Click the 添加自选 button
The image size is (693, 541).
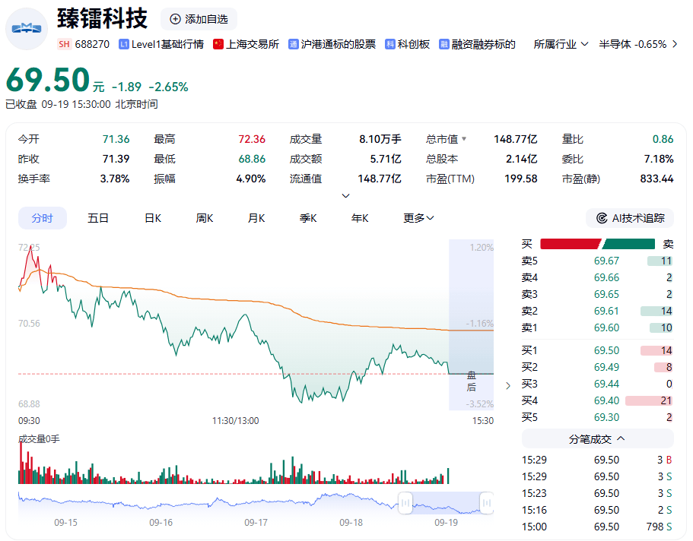(x=199, y=19)
